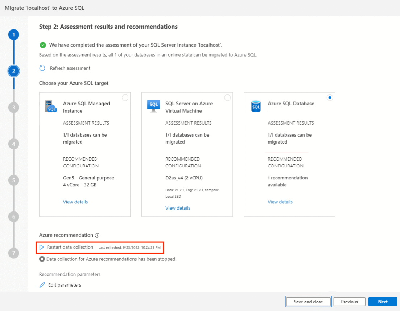Image resolution: width=400 pixels, height=311 pixels.
Task: Click the SQL Server on Azure VM icon
Action: 153,106
